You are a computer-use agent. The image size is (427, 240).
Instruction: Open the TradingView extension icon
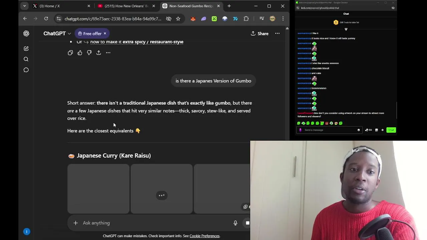[x=236, y=19]
